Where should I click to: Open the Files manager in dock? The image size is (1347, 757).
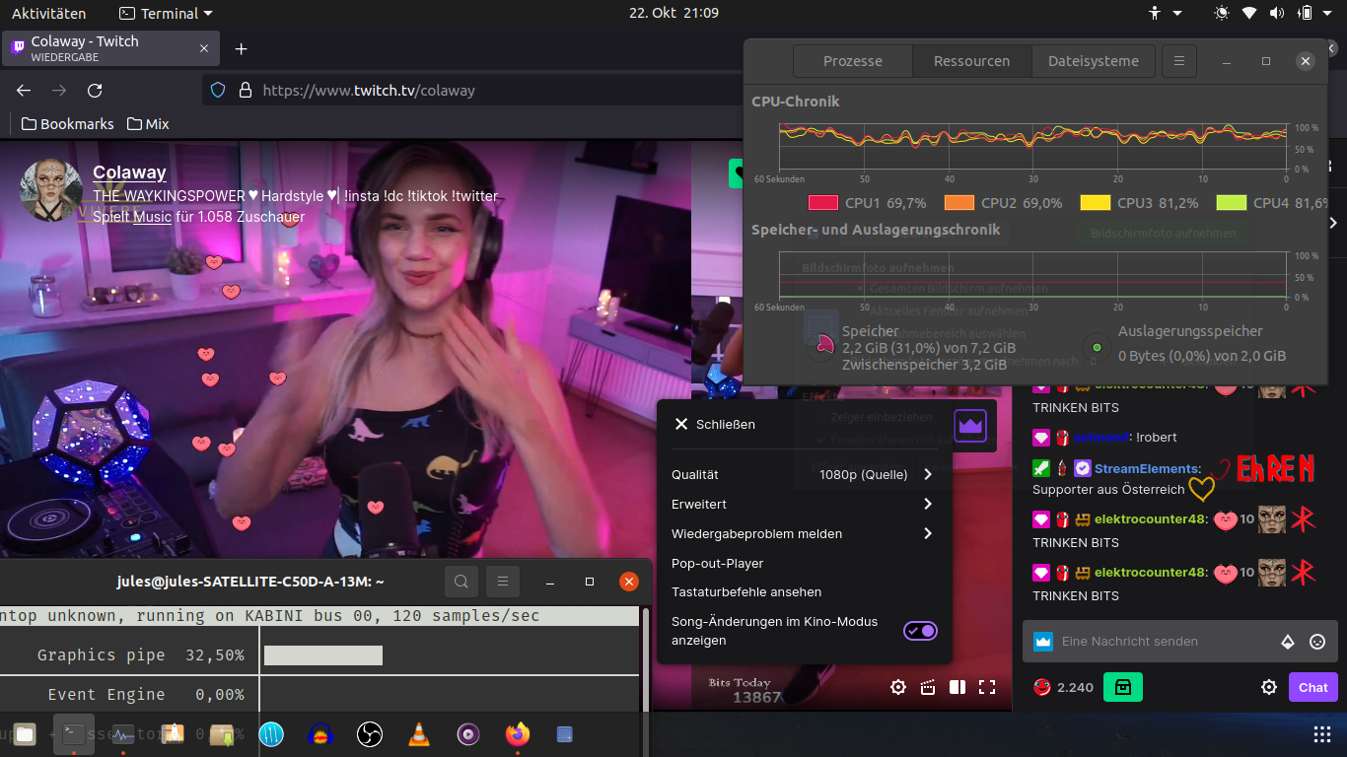pos(25,734)
